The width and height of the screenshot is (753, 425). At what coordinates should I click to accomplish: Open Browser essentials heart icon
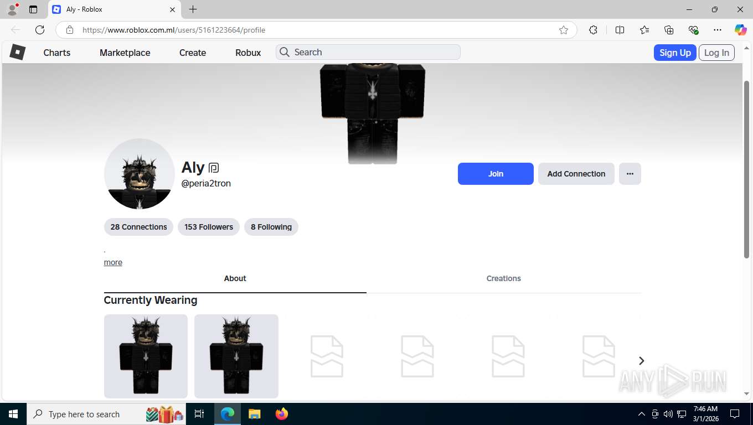click(693, 30)
